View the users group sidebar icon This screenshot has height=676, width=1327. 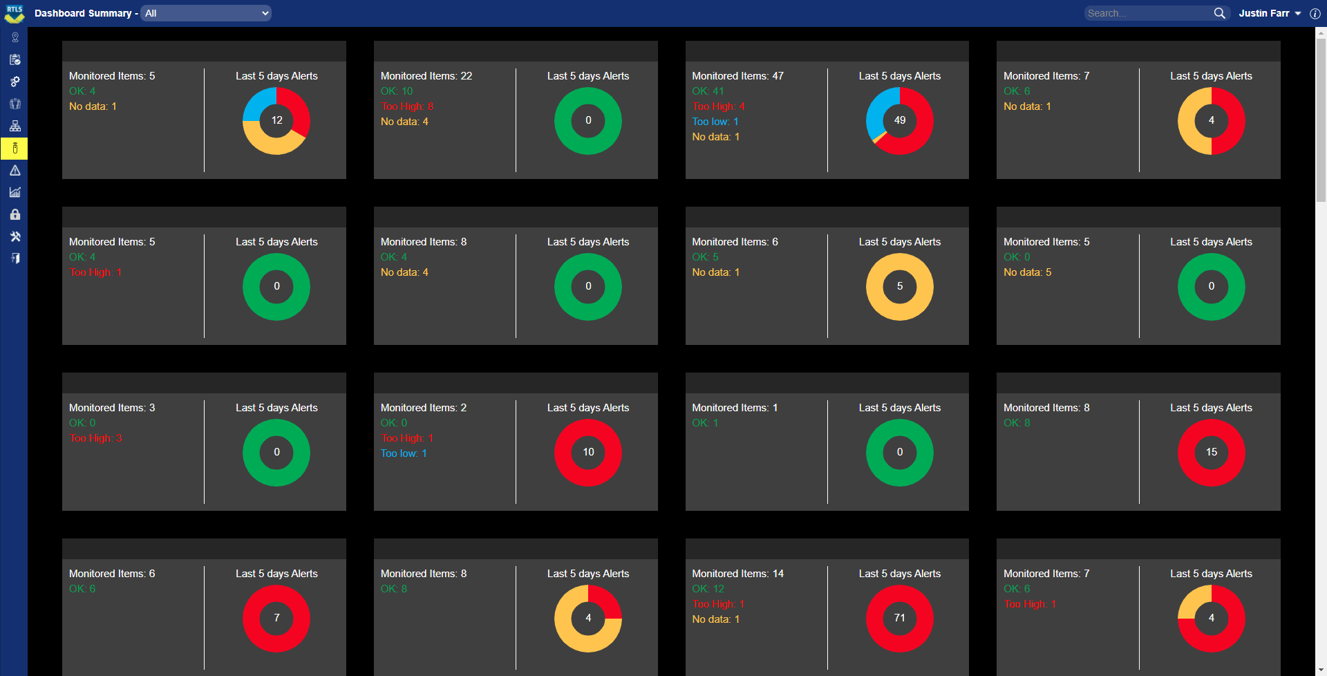click(x=15, y=104)
